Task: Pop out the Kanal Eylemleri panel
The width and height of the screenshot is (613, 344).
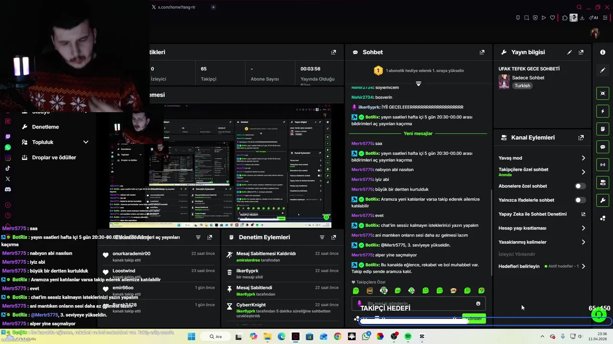Action: point(581,138)
